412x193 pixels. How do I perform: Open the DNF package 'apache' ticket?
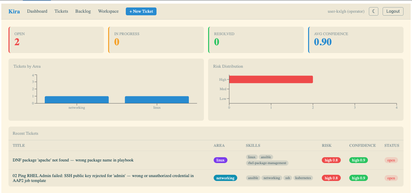tap(73, 160)
